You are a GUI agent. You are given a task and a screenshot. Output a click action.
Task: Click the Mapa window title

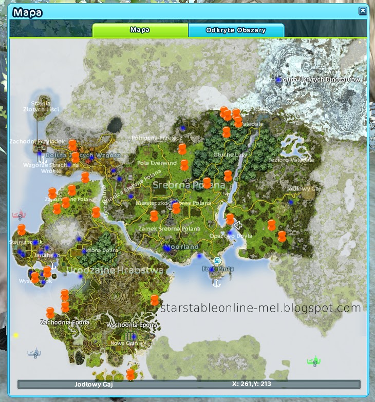[x=27, y=12]
